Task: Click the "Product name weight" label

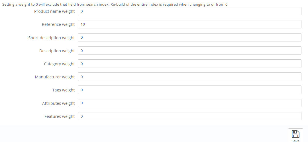Action: (x=54, y=11)
